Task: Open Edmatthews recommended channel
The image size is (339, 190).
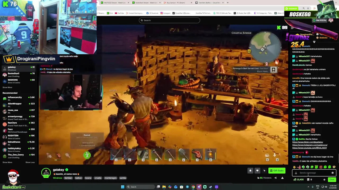Action: pos(19,143)
